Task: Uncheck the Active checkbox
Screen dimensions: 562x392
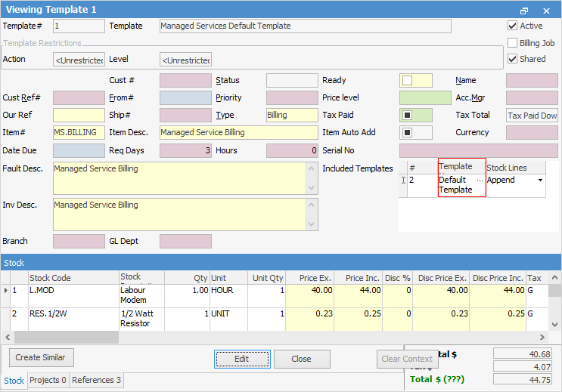Action: [x=513, y=26]
